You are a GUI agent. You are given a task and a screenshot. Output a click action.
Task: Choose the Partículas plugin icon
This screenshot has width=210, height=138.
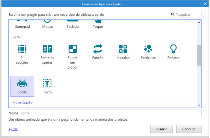click(148, 49)
